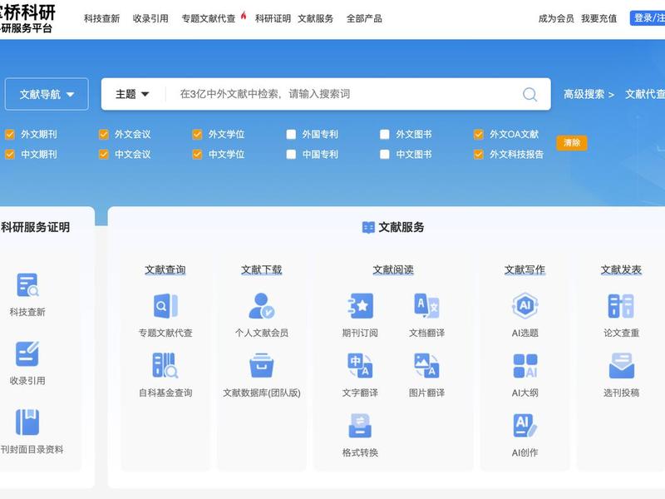Viewport: 665px width, 499px height.
Task: Open 收录引用 in top navigation
Action: [x=150, y=18]
